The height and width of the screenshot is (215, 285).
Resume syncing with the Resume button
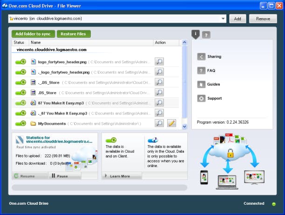click(31, 176)
